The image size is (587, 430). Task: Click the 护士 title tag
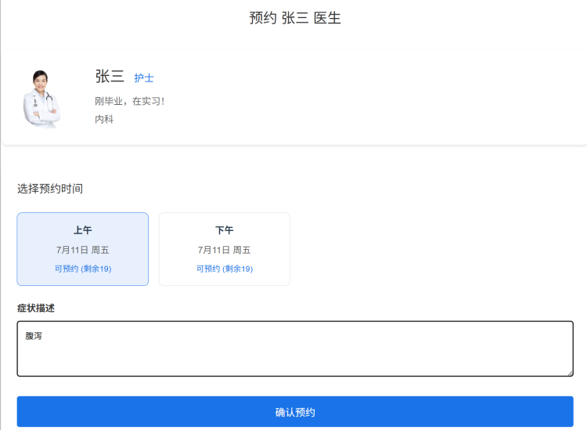coord(144,78)
